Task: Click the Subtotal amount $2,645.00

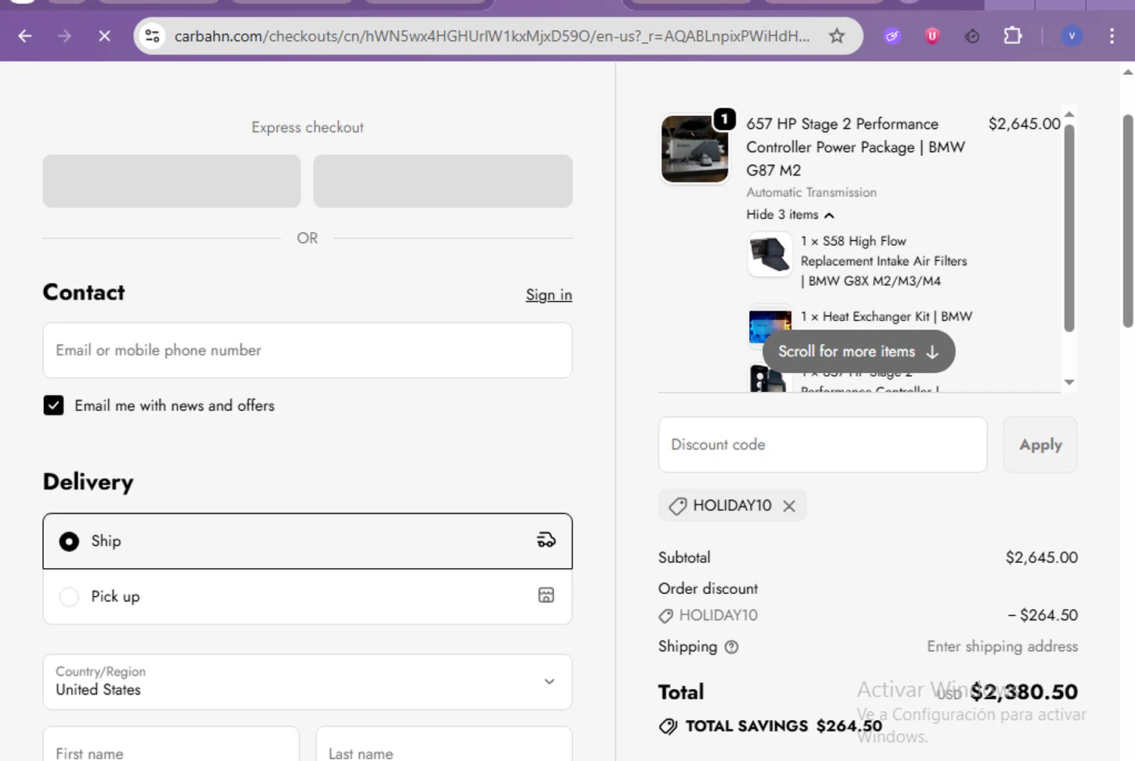Action: tap(1041, 558)
